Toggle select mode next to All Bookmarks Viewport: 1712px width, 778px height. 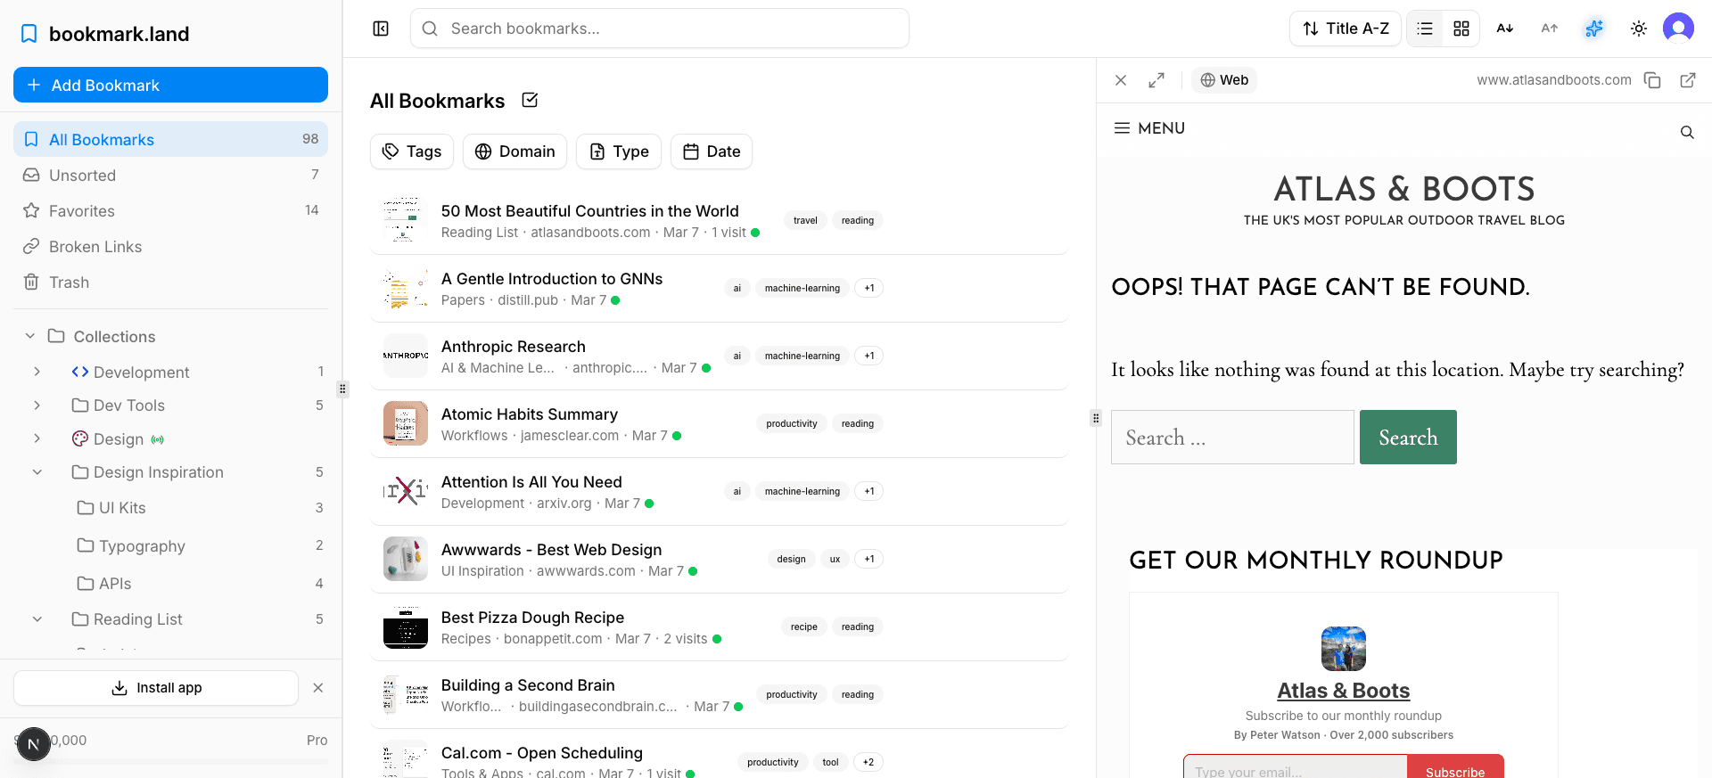(530, 100)
